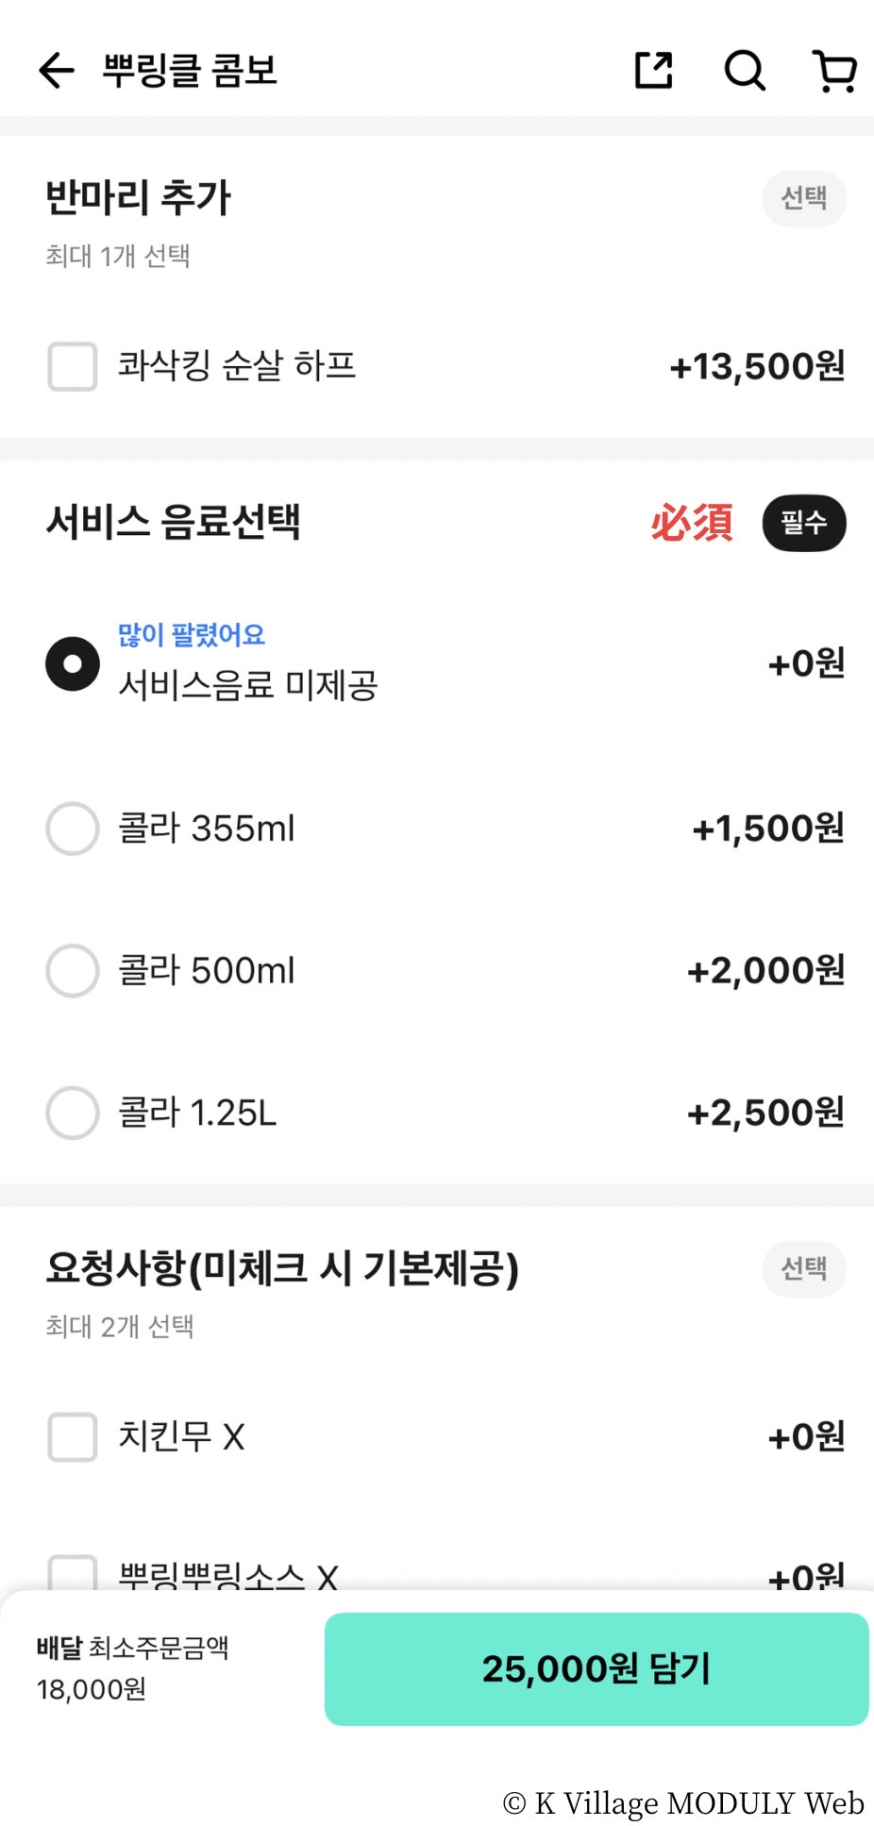Select the 서비스음료 미제공 radio option
The image size is (874, 1826).
point(73,664)
